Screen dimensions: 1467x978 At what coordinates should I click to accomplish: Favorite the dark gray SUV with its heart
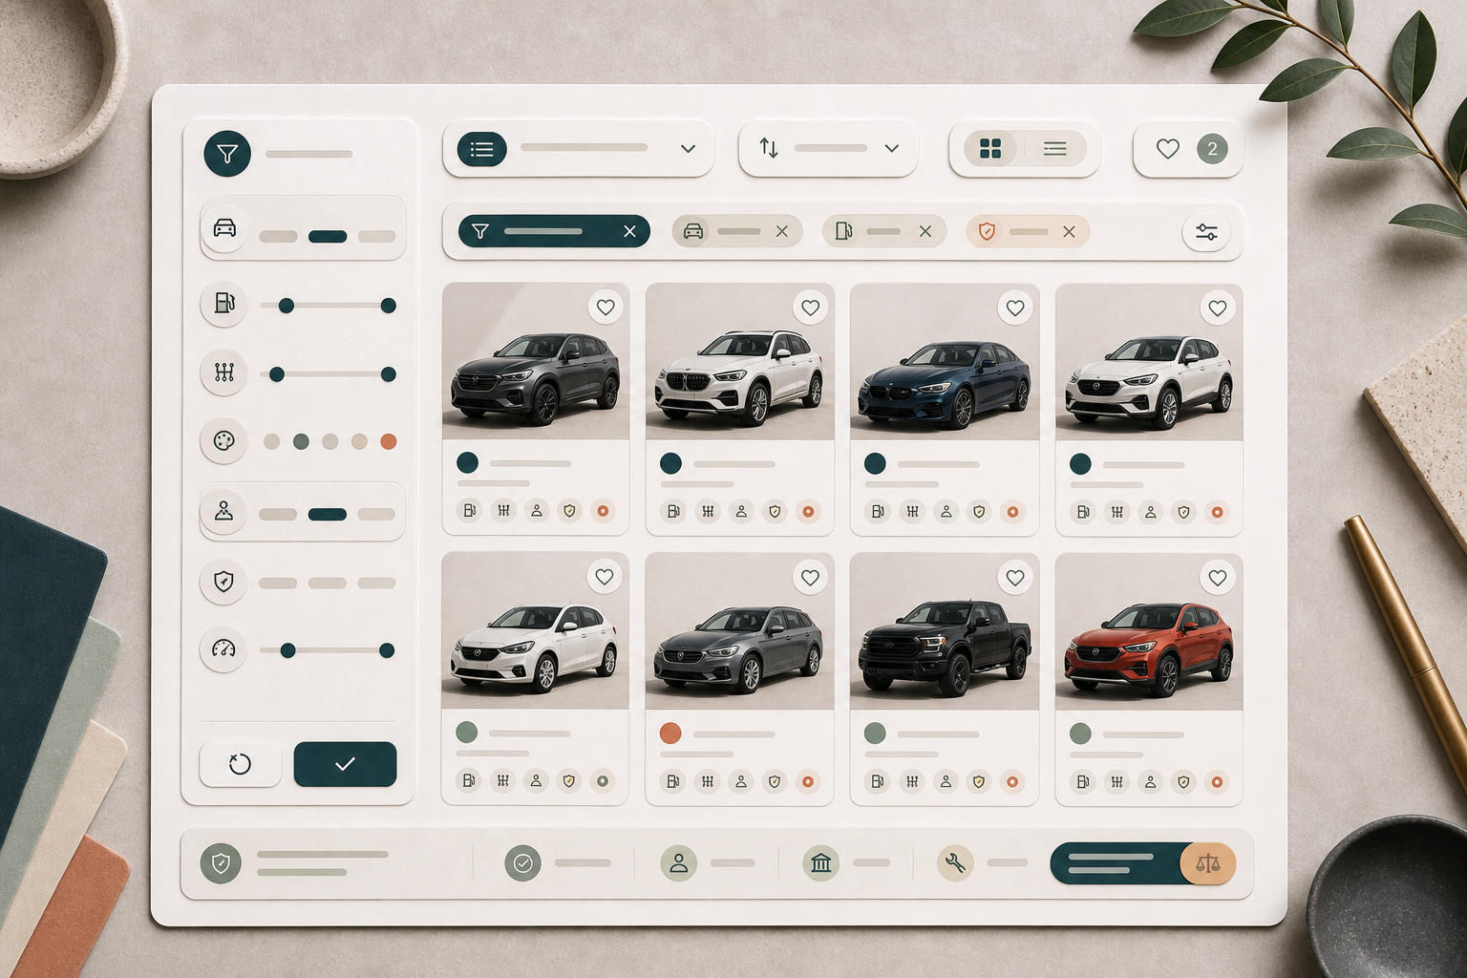click(606, 308)
